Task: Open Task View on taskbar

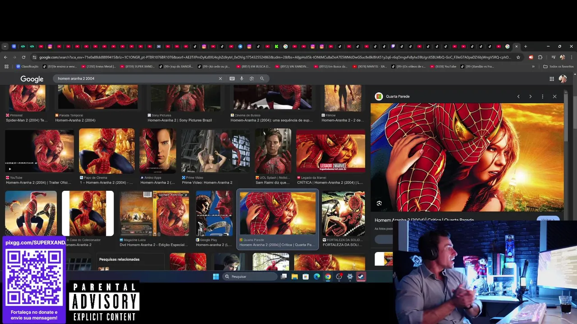Action: pyautogui.click(x=284, y=276)
